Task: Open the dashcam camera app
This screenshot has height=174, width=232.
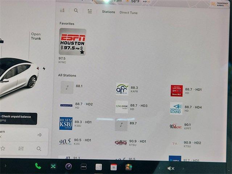Action: [x=69, y=166]
